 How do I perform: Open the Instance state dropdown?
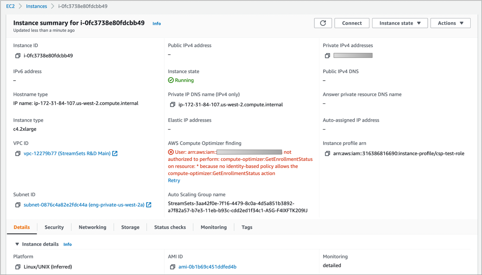click(400, 23)
